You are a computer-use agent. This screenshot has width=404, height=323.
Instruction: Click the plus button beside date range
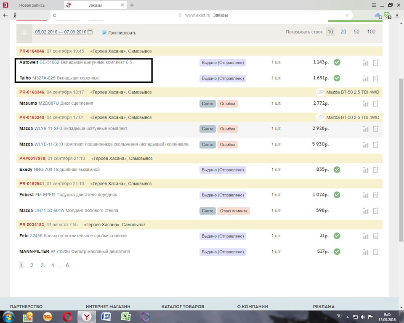pos(24,33)
